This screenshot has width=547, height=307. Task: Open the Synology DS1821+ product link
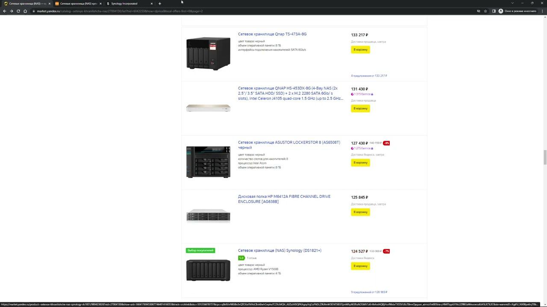(279, 251)
